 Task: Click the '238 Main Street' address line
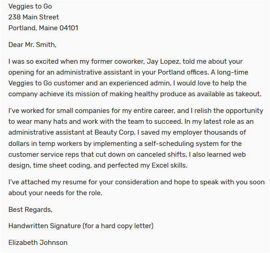pyautogui.click(x=33, y=17)
